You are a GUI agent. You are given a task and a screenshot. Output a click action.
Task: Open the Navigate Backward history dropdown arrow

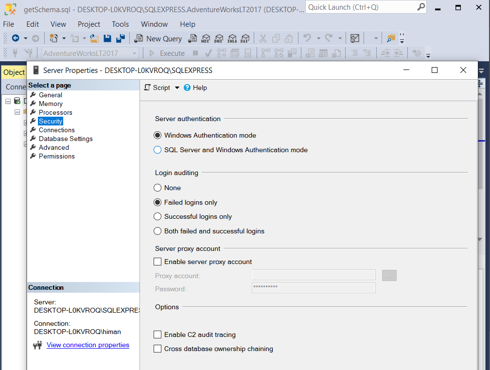pyautogui.click(x=26, y=38)
